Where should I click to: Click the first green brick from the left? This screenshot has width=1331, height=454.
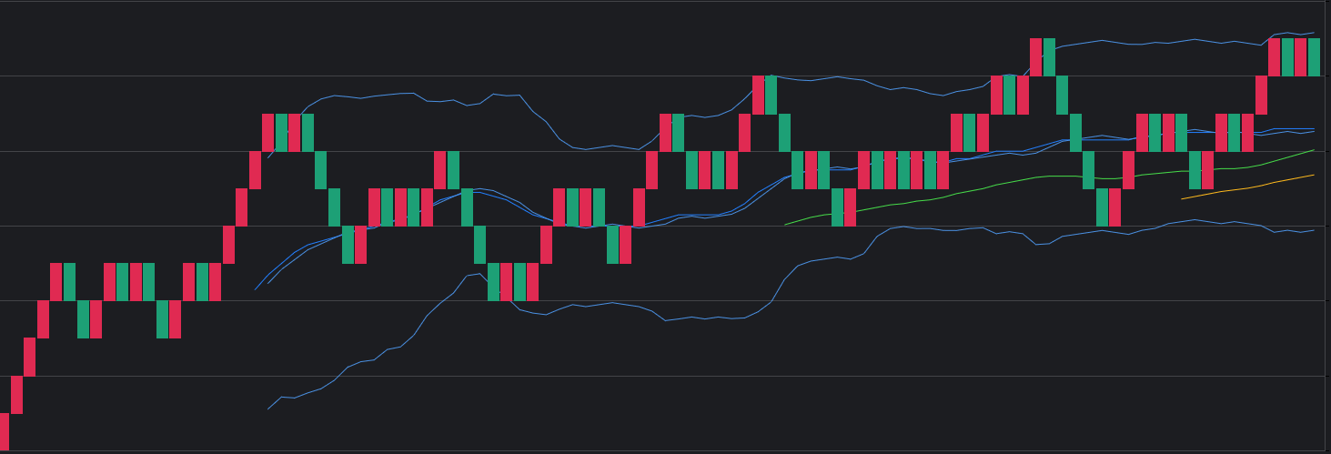[x=70, y=282]
